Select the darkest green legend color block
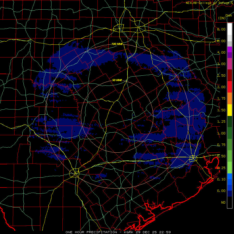Image resolution: width=234 pixels, height=234 pixels. pyautogui.click(x=230, y=121)
